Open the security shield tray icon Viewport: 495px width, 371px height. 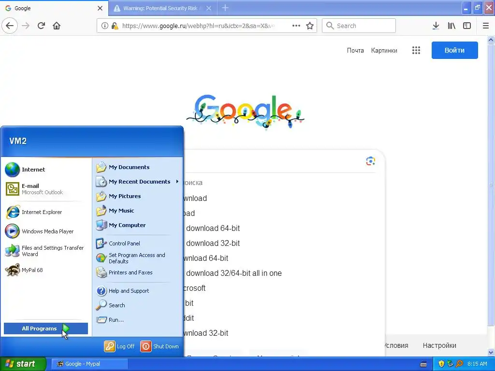coord(441,364)
